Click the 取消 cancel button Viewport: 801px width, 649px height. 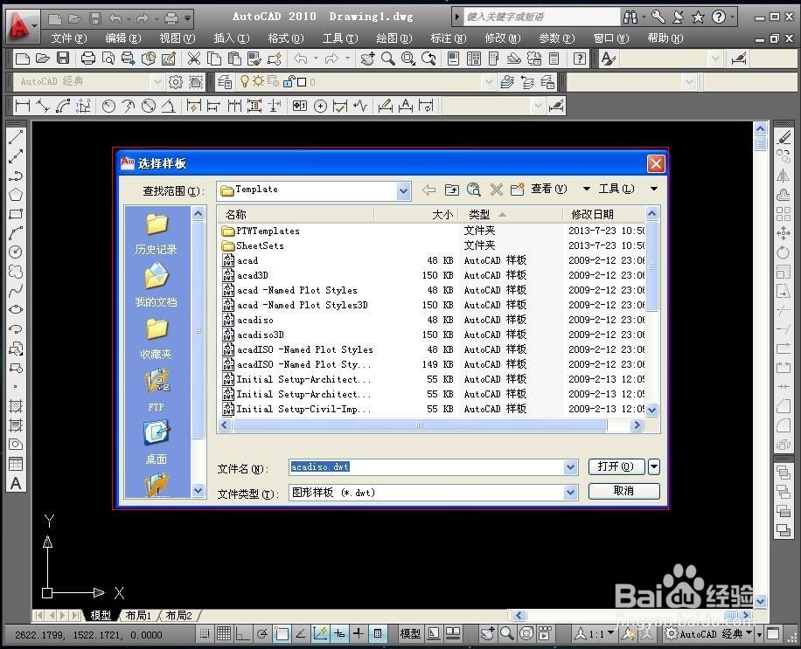coord(624,491)
